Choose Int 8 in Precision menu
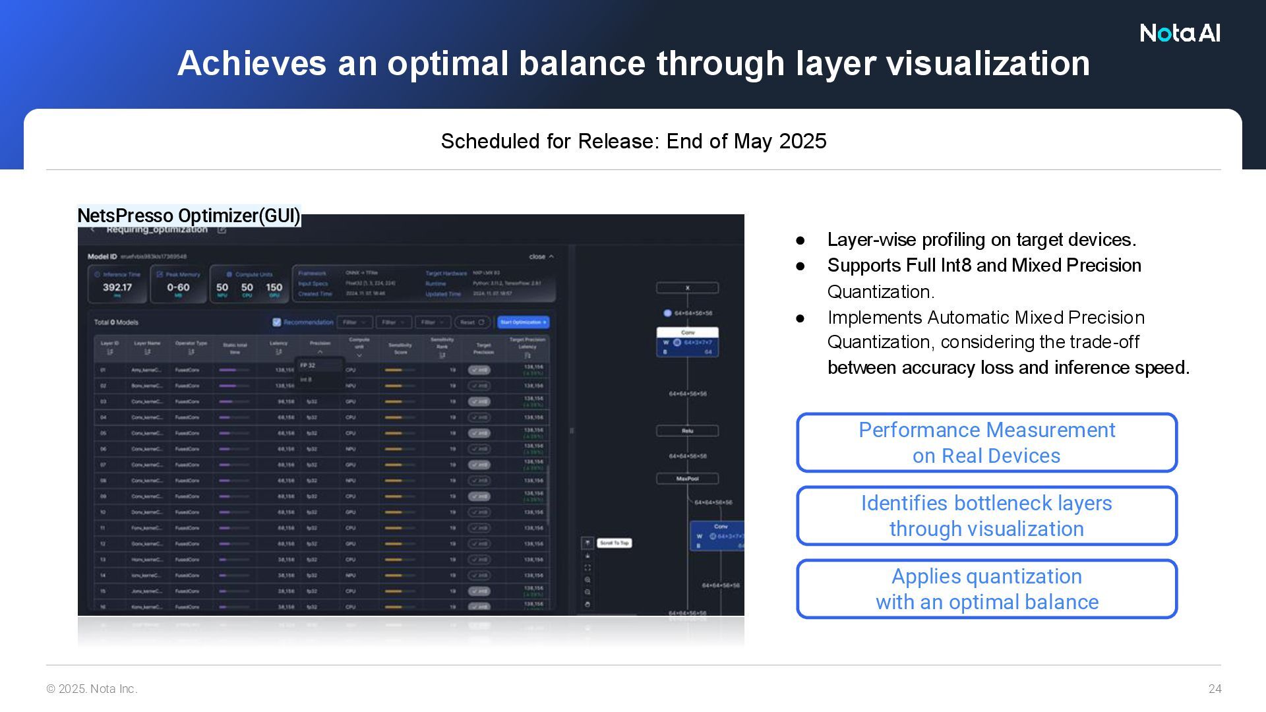Viewport: 1266px width, 712px height. point(307,380)
